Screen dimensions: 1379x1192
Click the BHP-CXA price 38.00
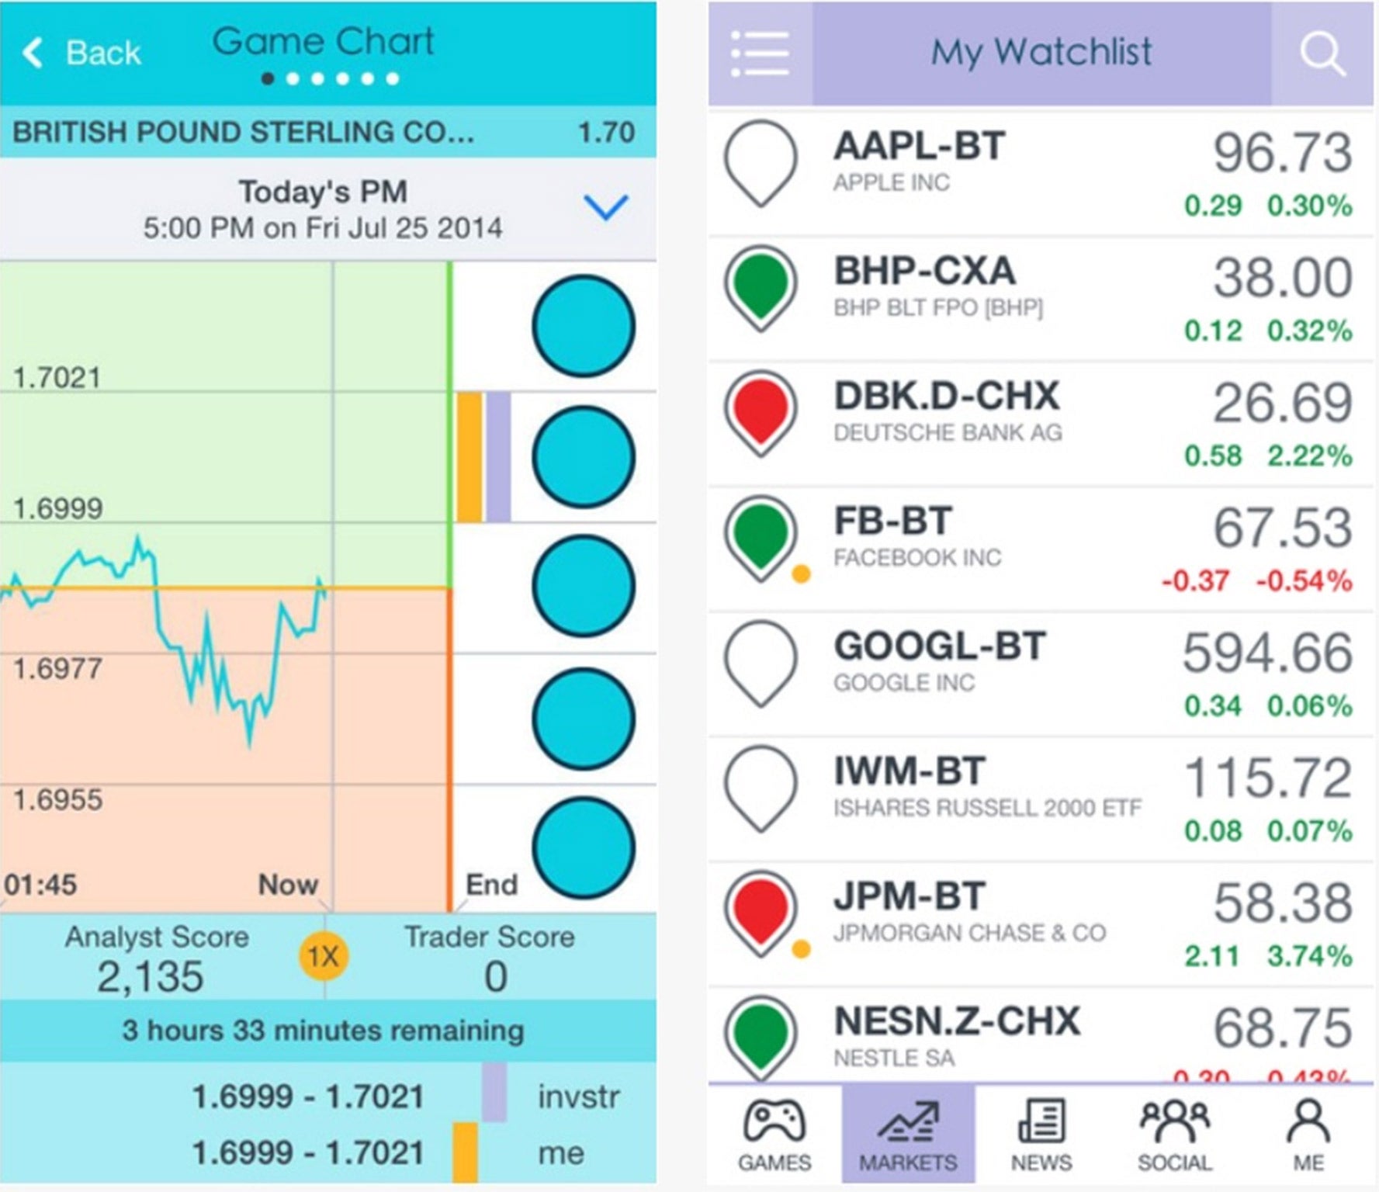point(1283,277)
